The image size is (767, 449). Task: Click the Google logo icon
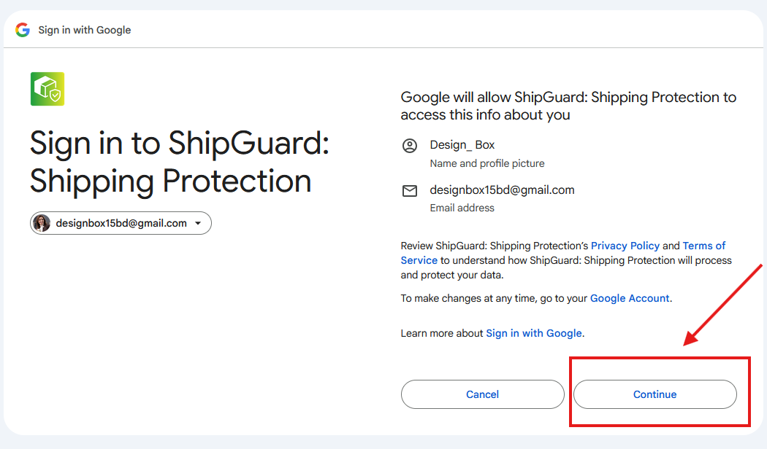pyautogui.click(x=23, y=30)
